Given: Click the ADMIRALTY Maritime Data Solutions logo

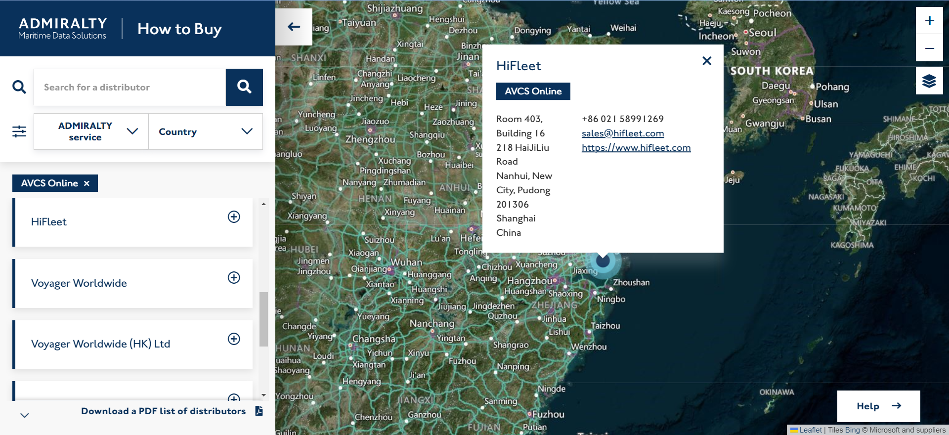Looking at the screenshot, I should (x=63, y=29).
